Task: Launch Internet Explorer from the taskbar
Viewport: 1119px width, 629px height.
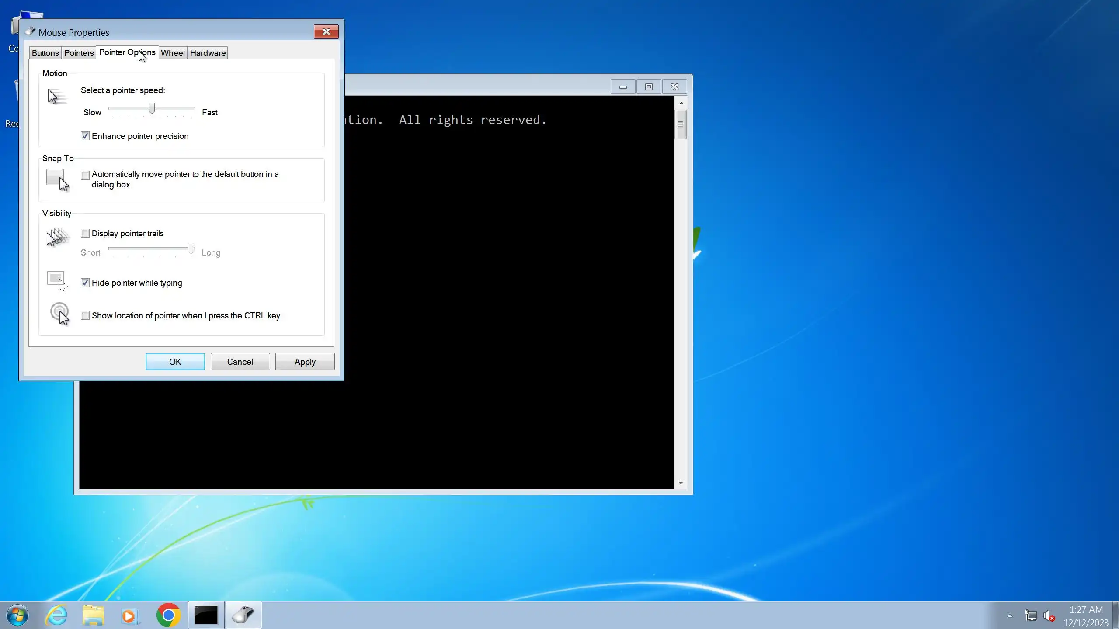Action: (x=57, y=615)
